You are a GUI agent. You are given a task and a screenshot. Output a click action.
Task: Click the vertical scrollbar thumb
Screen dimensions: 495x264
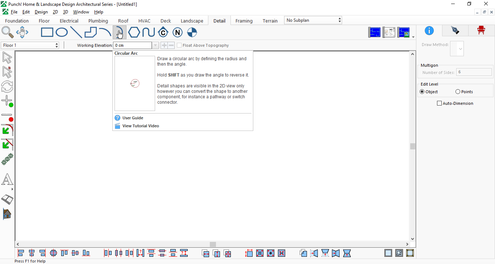[413, 146]
